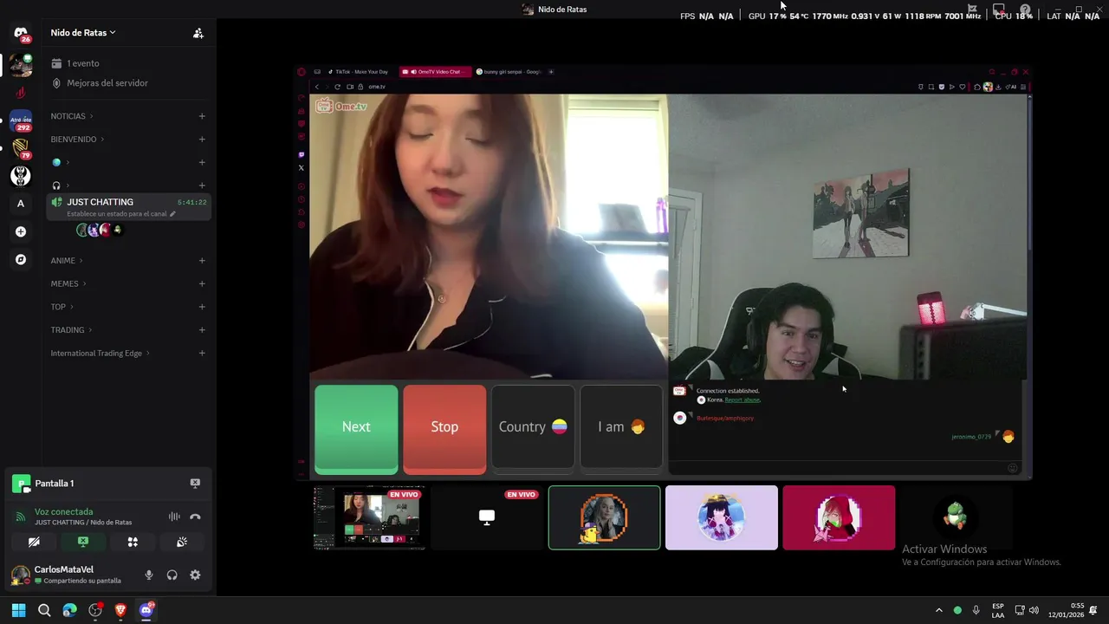Expand the NOTICIAS category
The image size is (1109, 624).
[71, 116]
